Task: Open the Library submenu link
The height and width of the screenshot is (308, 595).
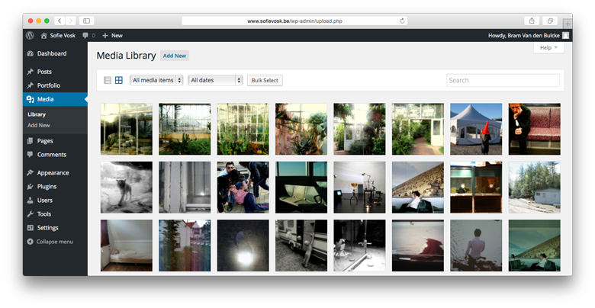Action: (x=37, y=114)
